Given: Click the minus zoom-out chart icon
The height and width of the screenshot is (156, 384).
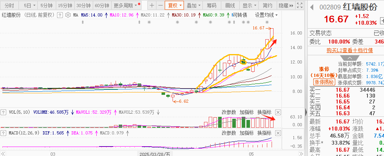Looking at the screenshot, I should pyautogui.click(x=160, y=5).
